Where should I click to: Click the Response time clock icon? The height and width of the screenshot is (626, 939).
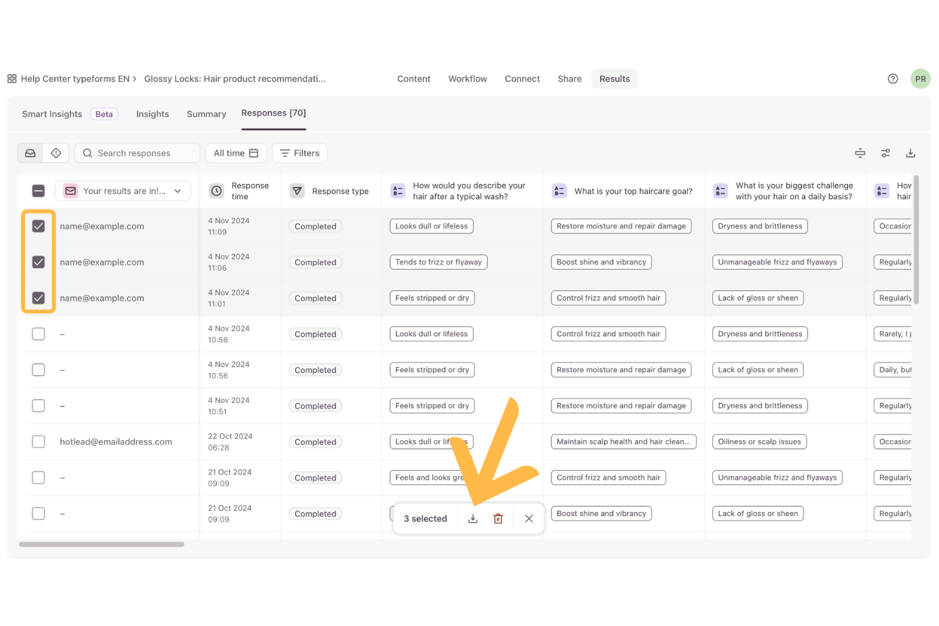216,191
